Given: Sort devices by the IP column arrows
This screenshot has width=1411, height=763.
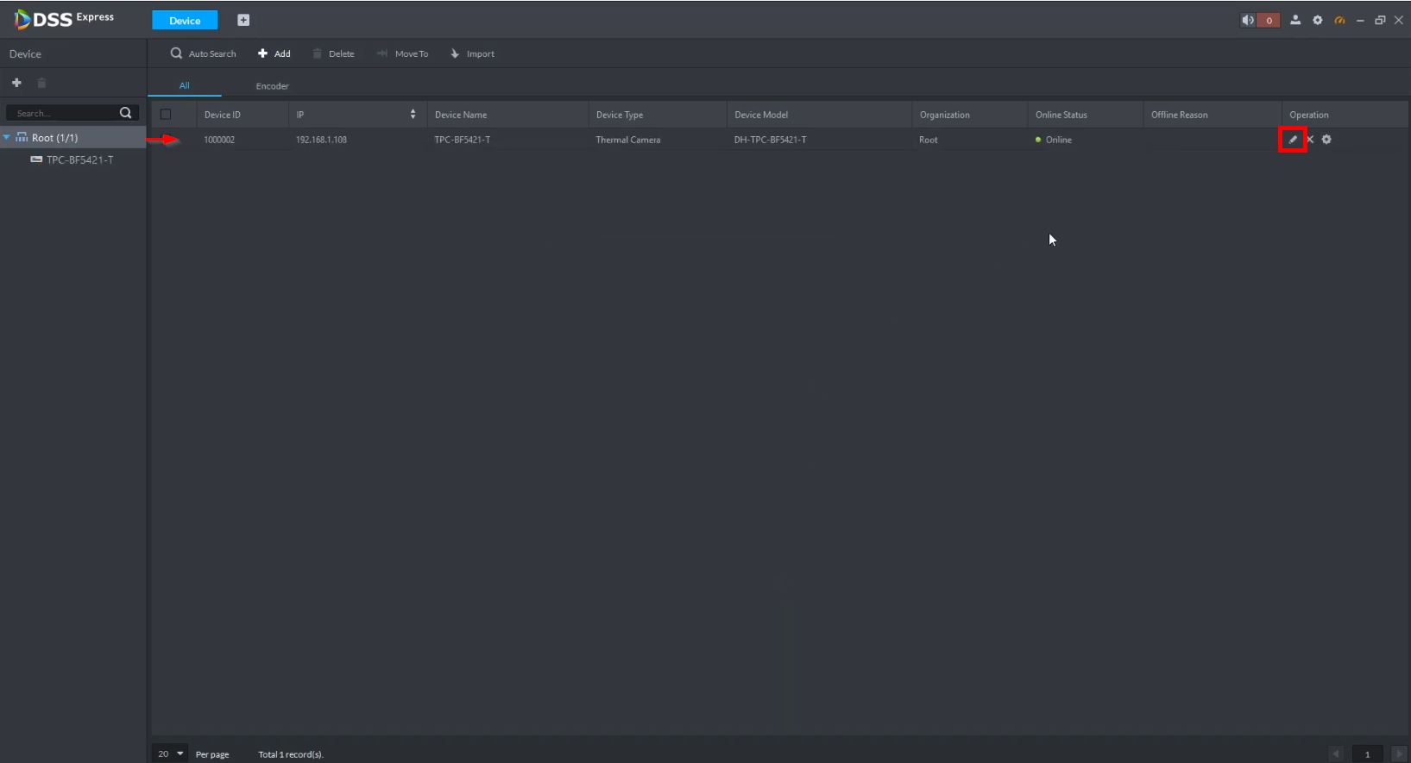Looking at the screenshot, I should click(413, 115).
